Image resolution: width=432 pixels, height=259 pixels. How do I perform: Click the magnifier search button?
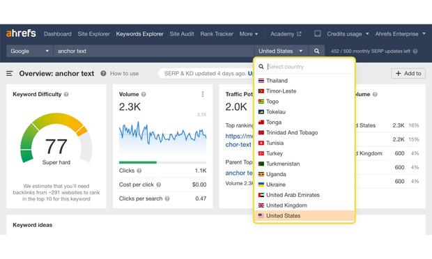coord(316,51)
